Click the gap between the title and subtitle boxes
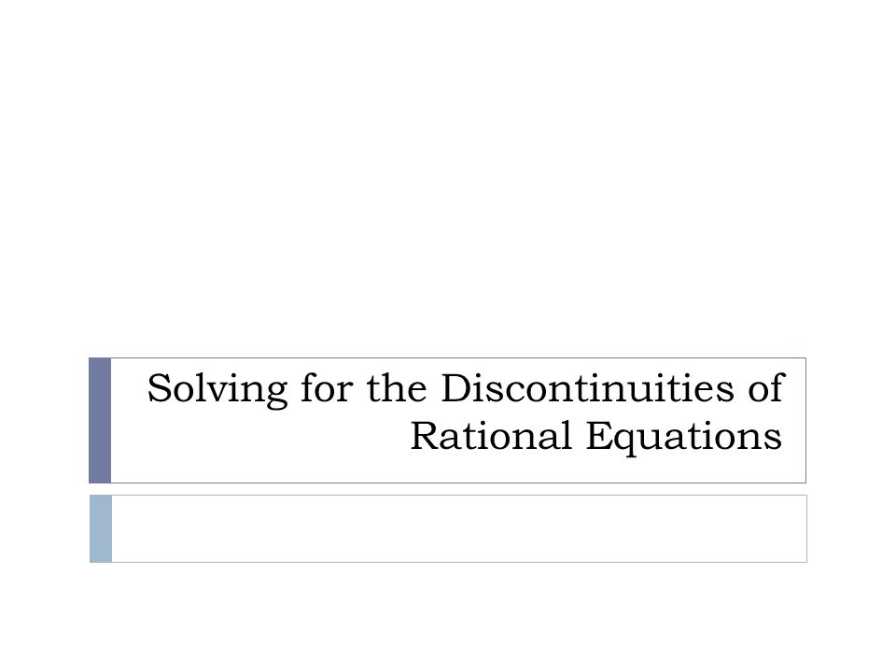This screenshot has width=896, height=672. tap(448, 489)
